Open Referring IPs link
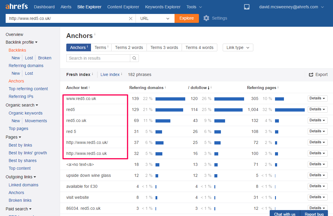Viewport: 333px width, 216px height. click(21, 96)
